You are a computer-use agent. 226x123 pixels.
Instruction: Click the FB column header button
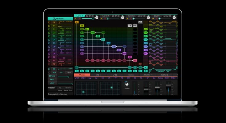[x=130, y=26]
